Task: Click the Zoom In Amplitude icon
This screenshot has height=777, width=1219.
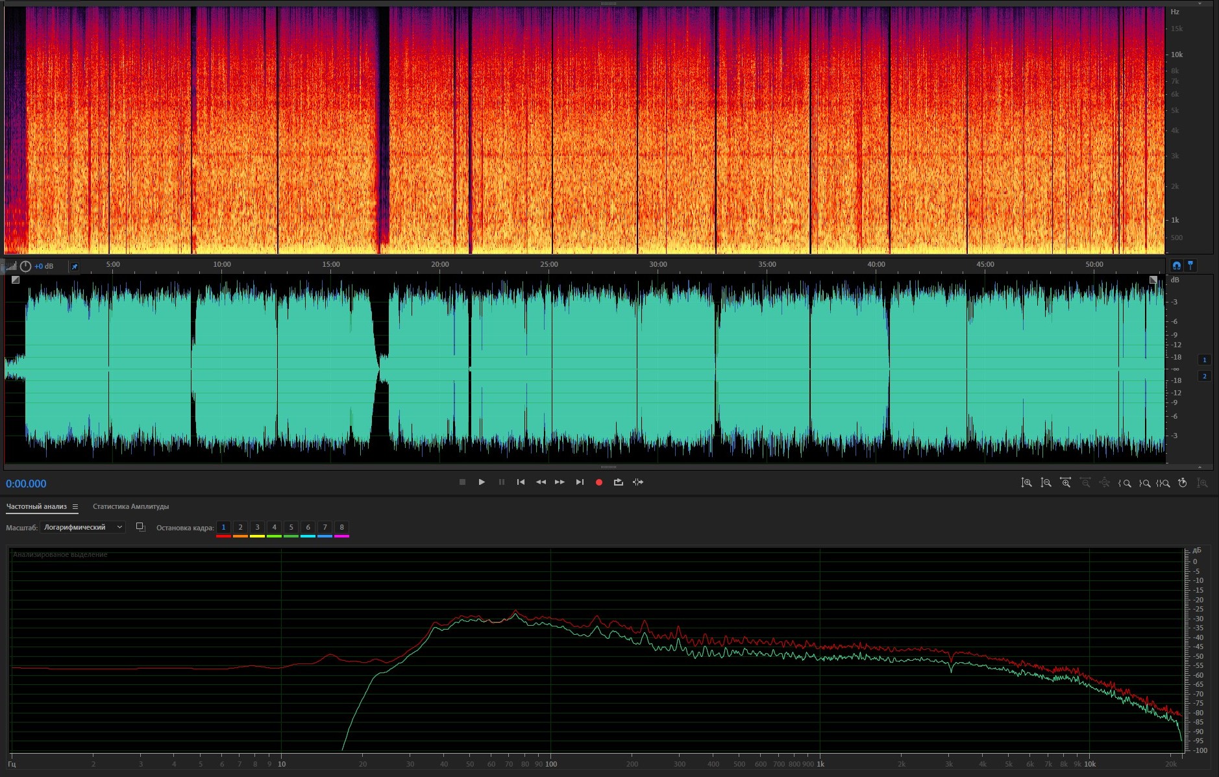Action: pyautogui.click(x=1026, y=483)
